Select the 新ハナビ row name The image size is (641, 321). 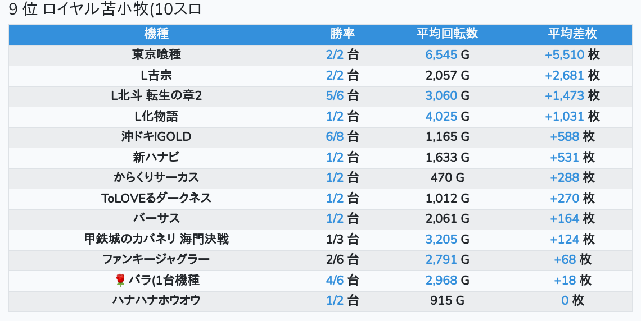(156, 157)
